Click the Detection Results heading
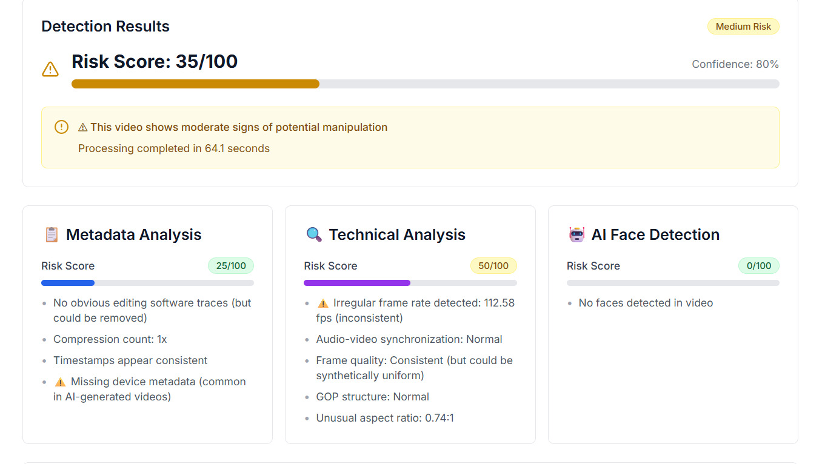Image resolution: width=822 pixels, height=464 pixels. point(105,27)
